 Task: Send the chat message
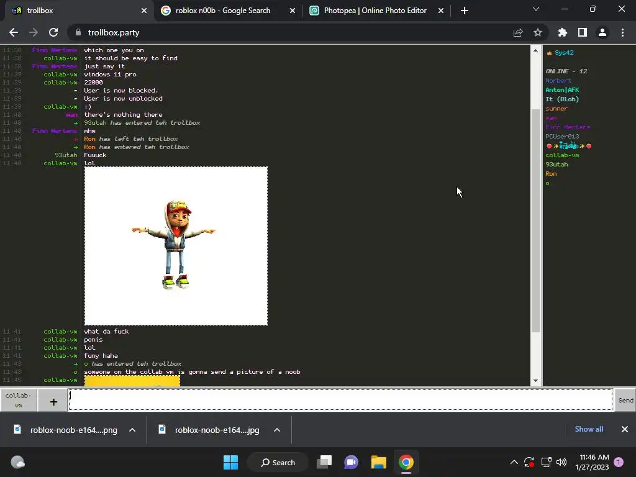[x=625, y=400]
